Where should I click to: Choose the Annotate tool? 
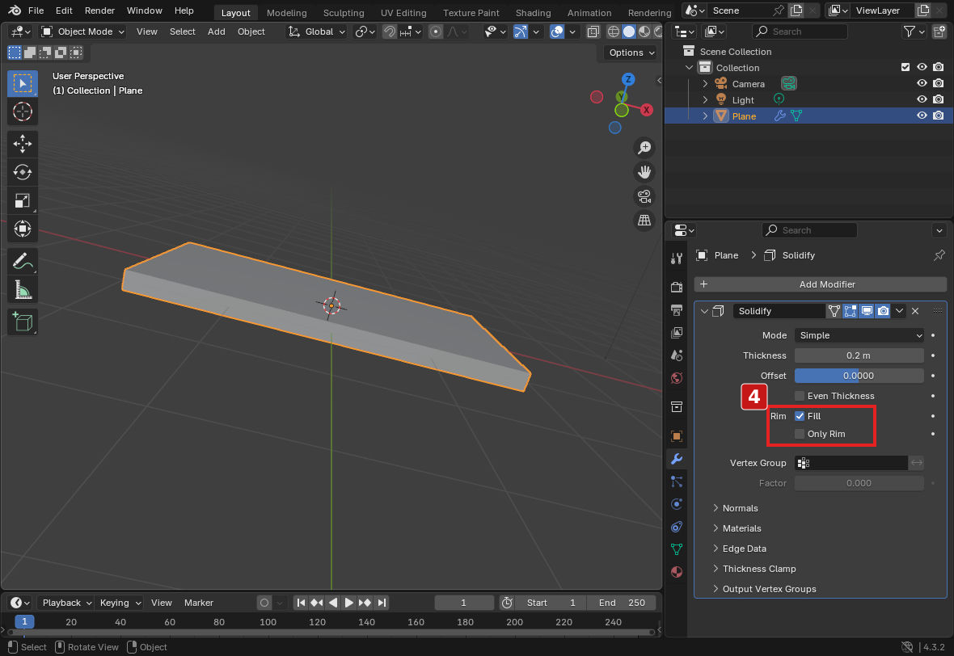point(23,262)
